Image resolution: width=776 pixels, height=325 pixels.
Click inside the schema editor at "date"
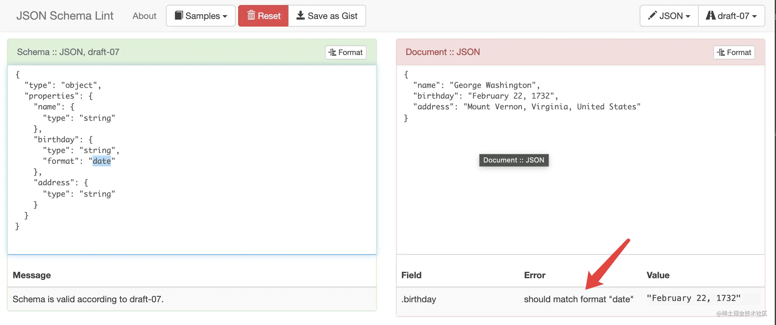[x=102, y=161]
